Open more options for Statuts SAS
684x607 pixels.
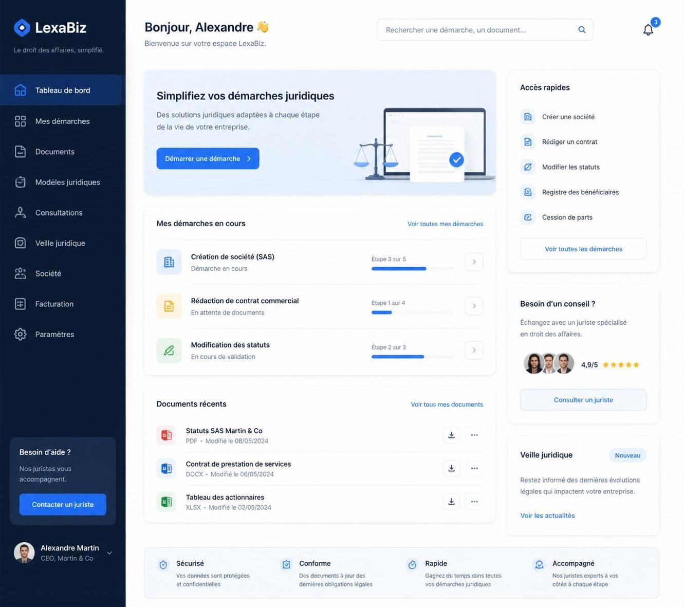pos(474,435)
